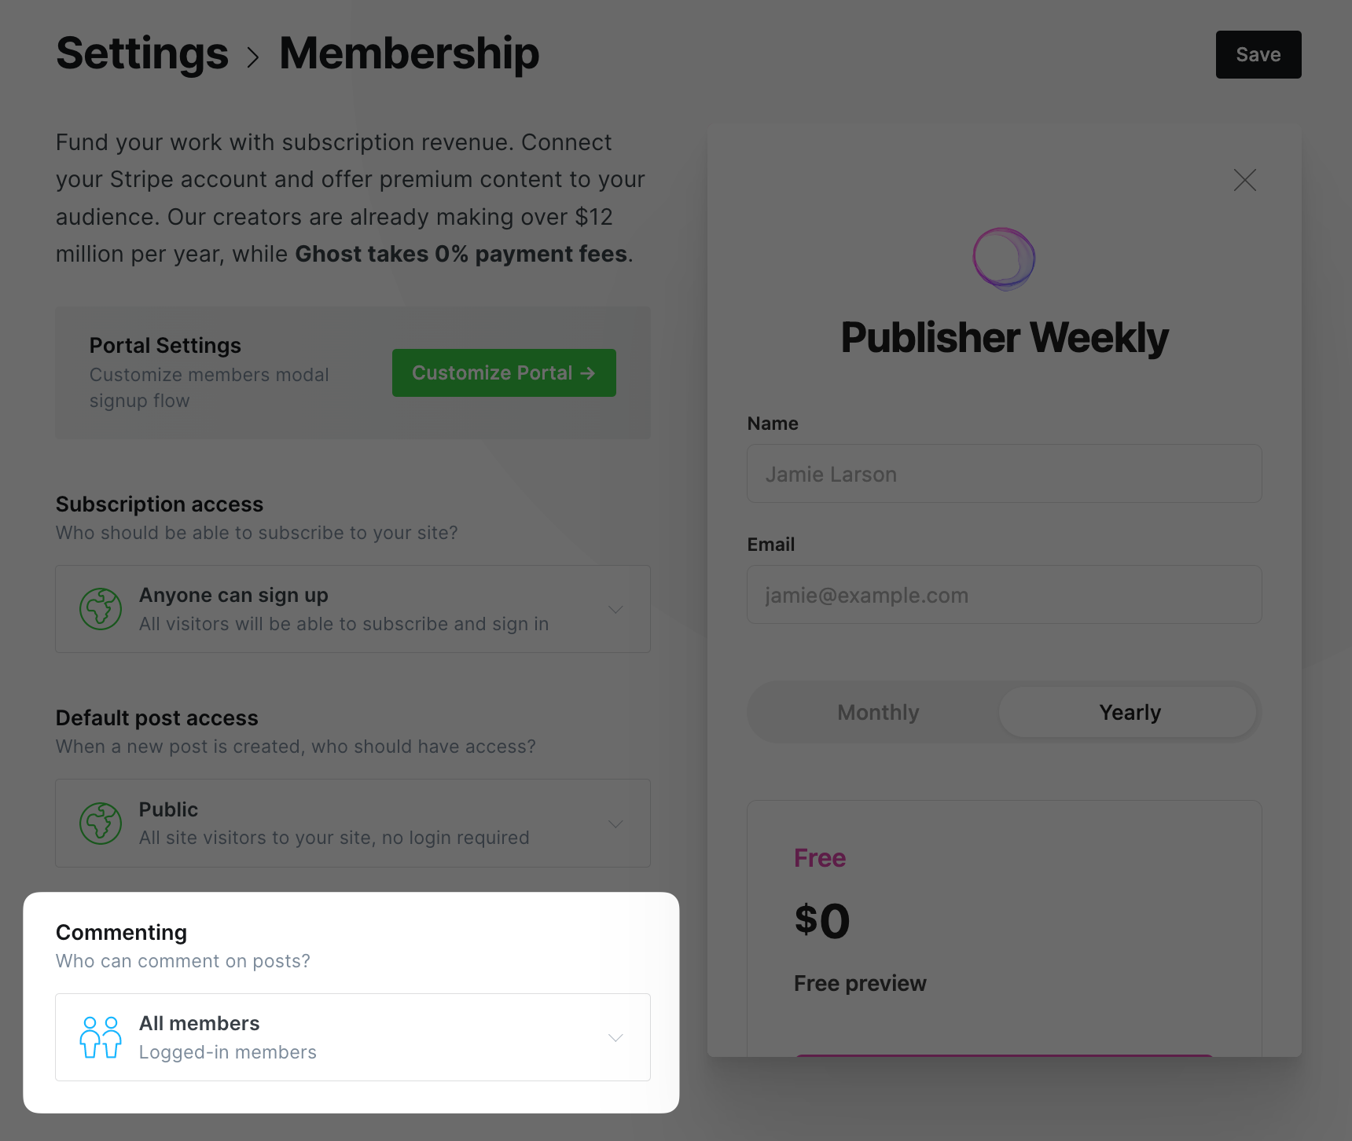Expand the Anyone can sign up dropdown
1352x1141 pixels.
click(x=615, y=609)
